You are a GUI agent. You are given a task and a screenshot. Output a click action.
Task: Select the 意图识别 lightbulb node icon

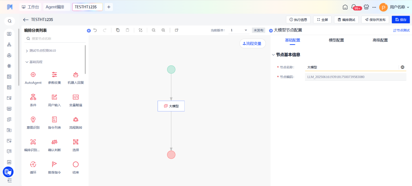pos(33,119)
